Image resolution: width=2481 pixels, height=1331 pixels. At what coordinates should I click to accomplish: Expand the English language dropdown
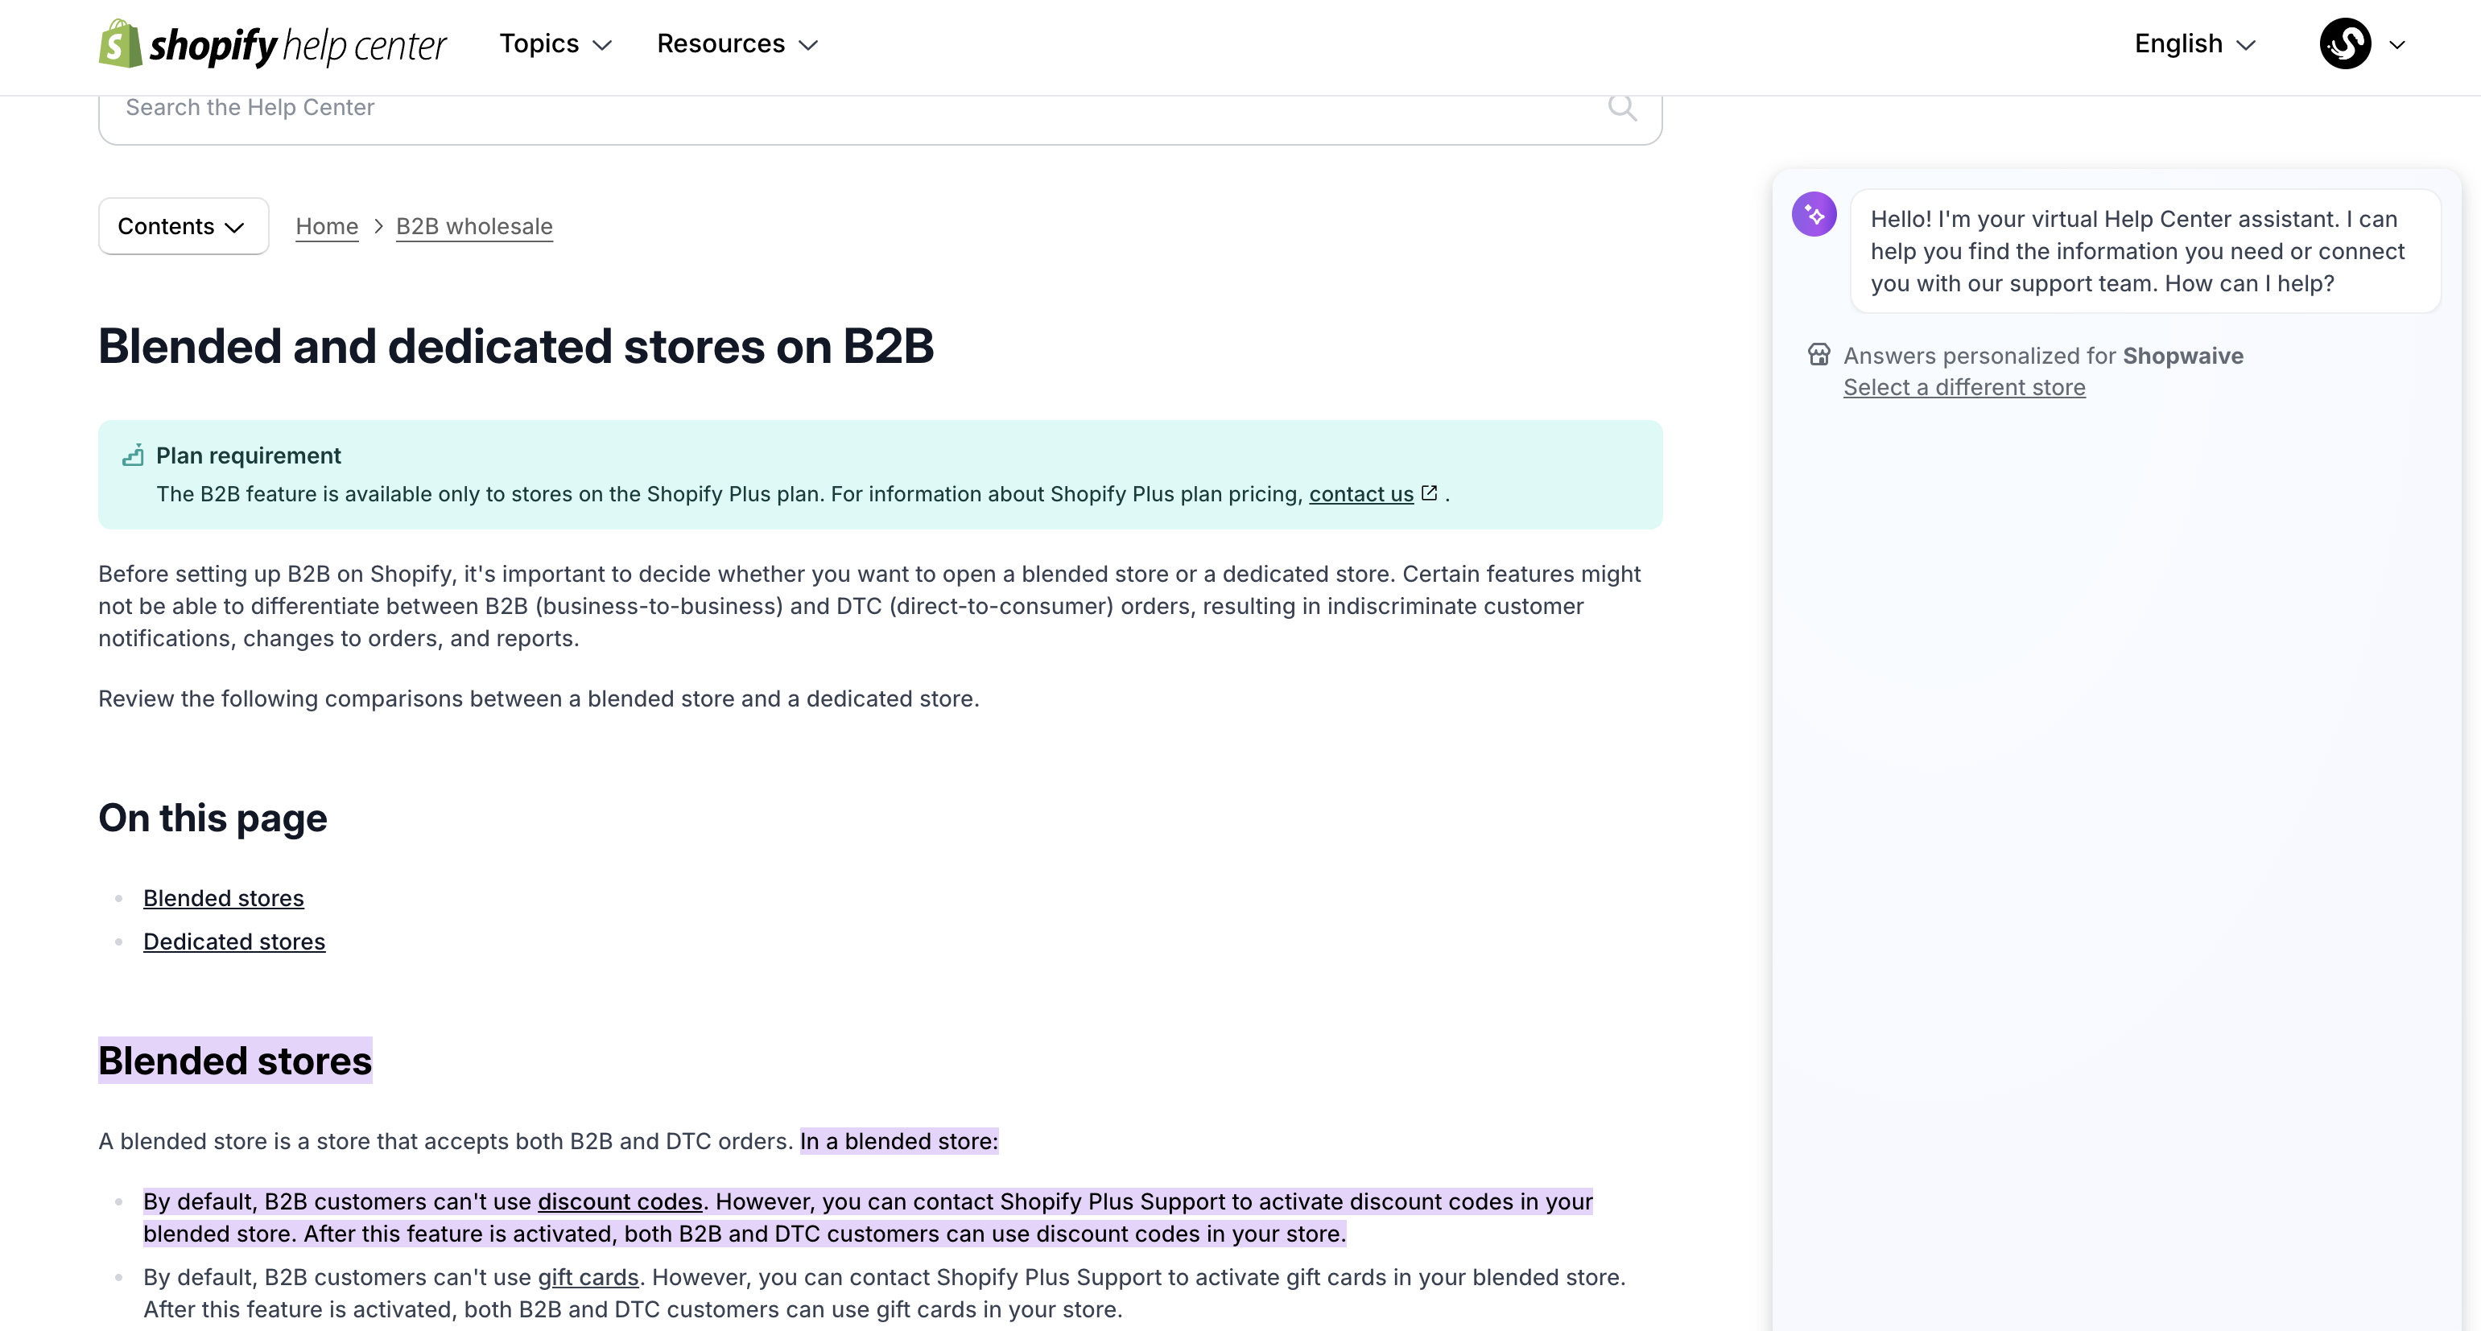(2194, 44)
